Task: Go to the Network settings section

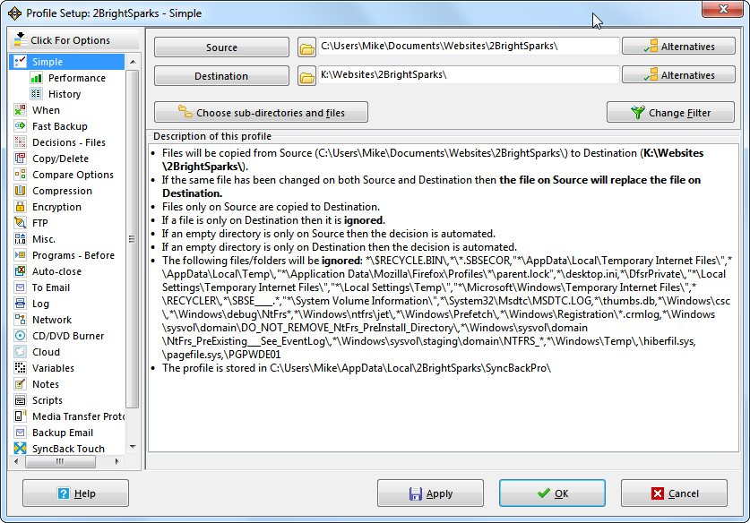Action: (x=52, y=320)
